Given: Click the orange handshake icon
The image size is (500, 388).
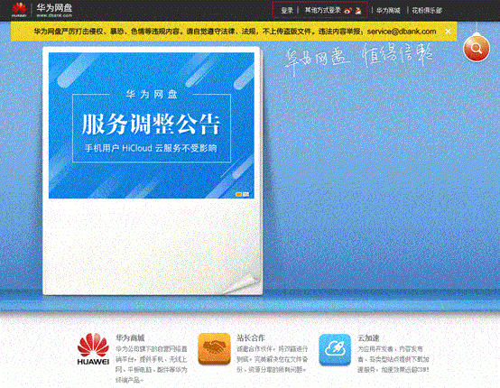Looking at the screenshot, I should [x=214, y=349].
